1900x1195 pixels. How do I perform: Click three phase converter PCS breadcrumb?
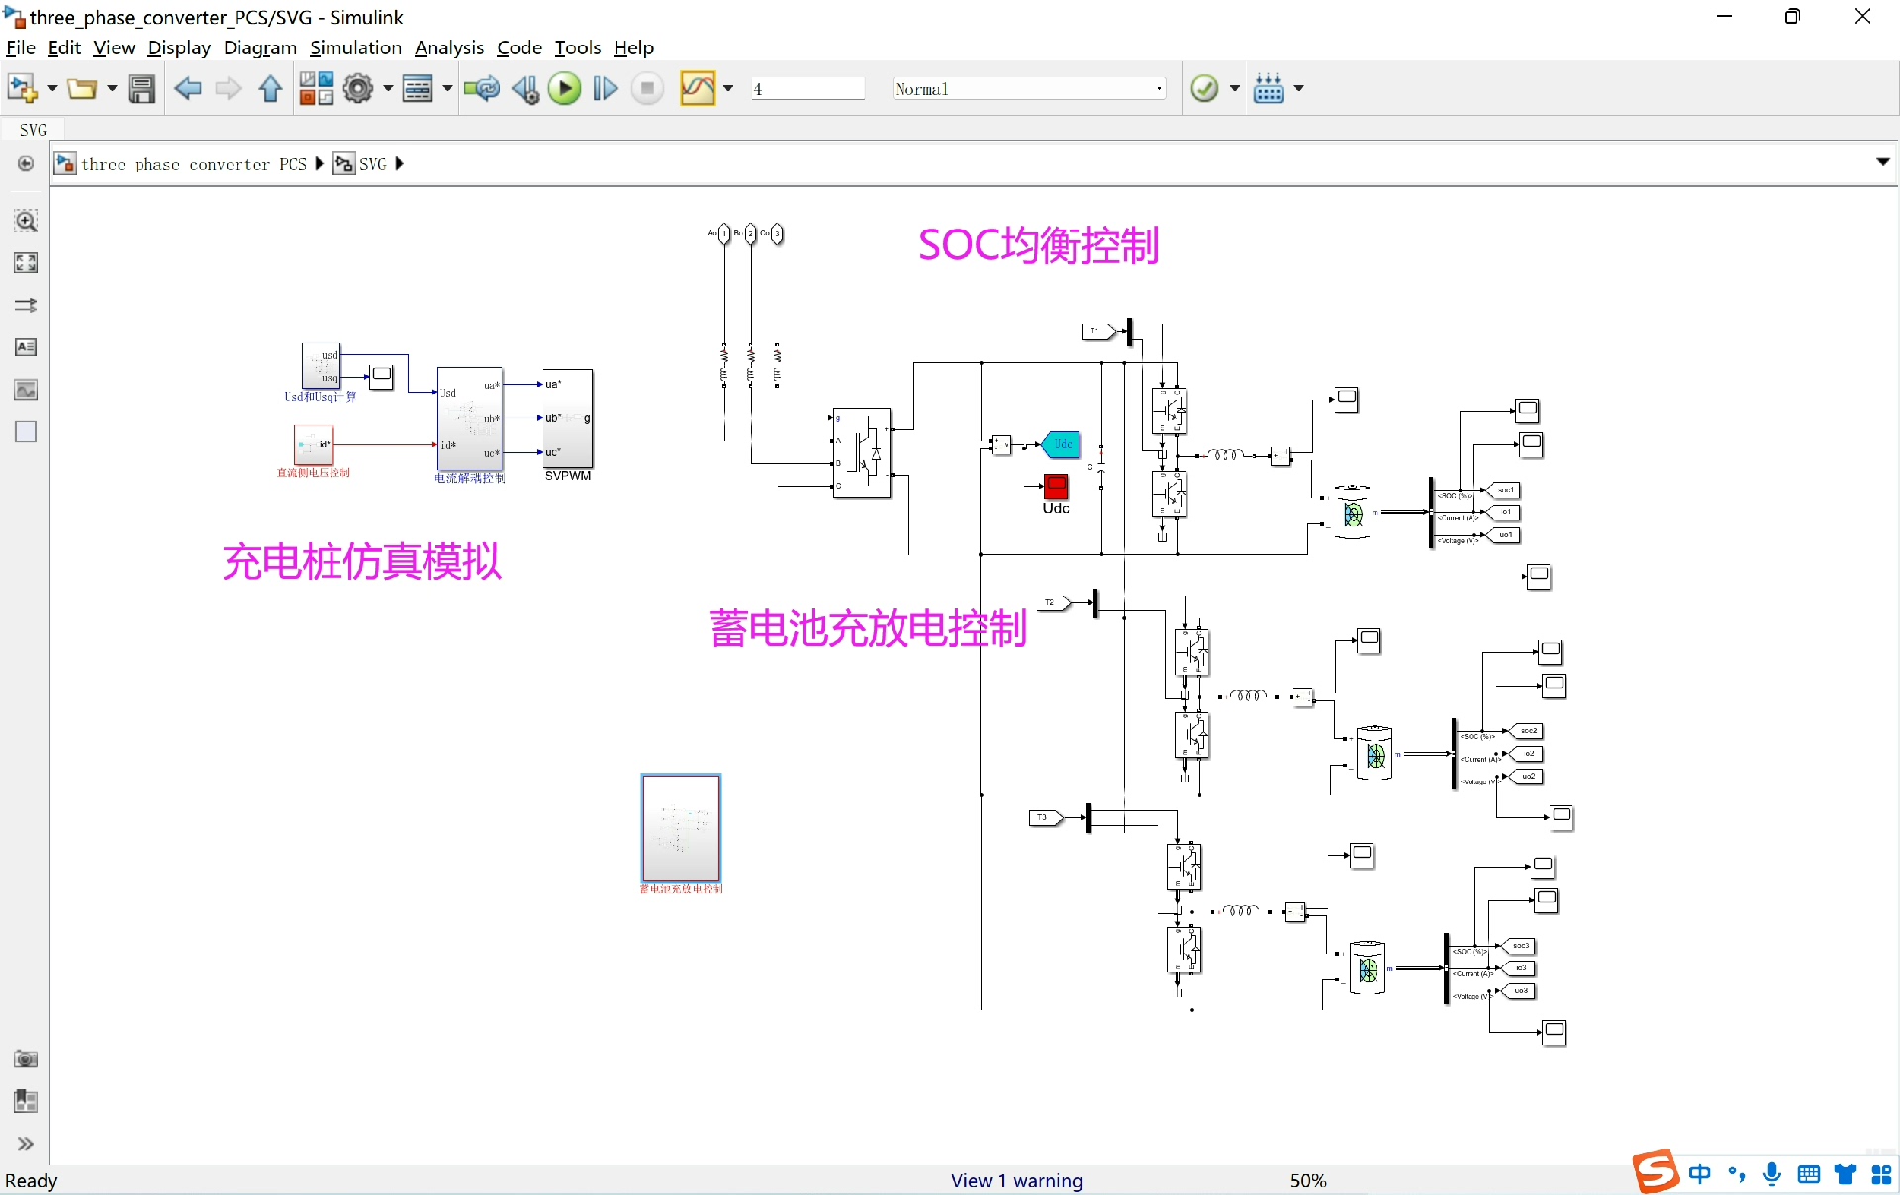[x=193, y=164]
